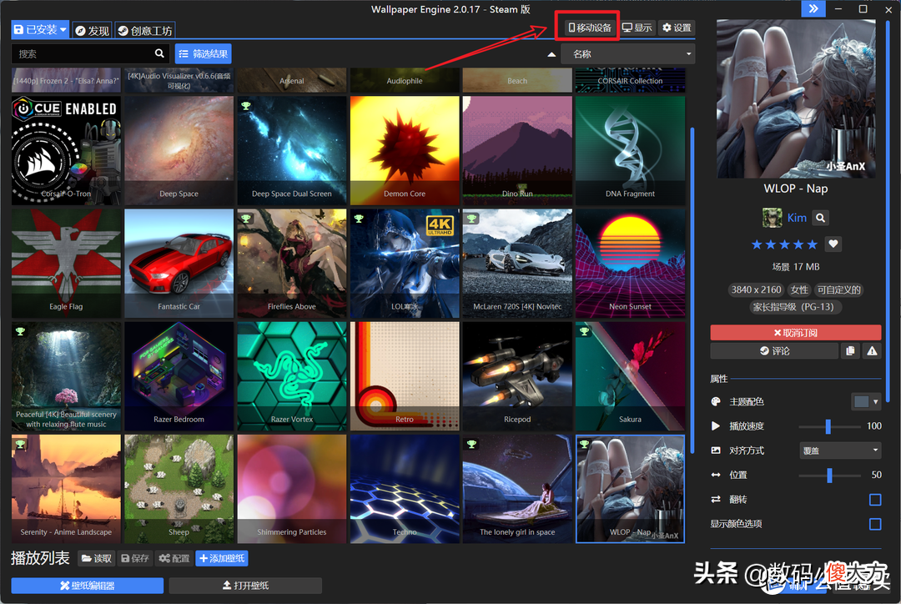Click trophy badge on Sakura wallpaper
Image resolution: width=901 pixels, height=604 pixels.
point(584,331)
